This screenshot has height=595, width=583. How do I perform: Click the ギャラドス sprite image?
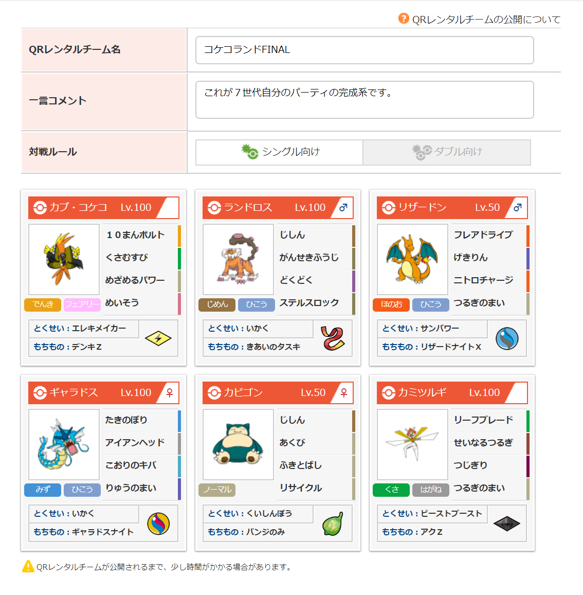tap(64, 444)
